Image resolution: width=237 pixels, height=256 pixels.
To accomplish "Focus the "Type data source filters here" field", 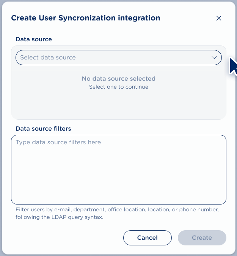I will click(x=118, y=159).
